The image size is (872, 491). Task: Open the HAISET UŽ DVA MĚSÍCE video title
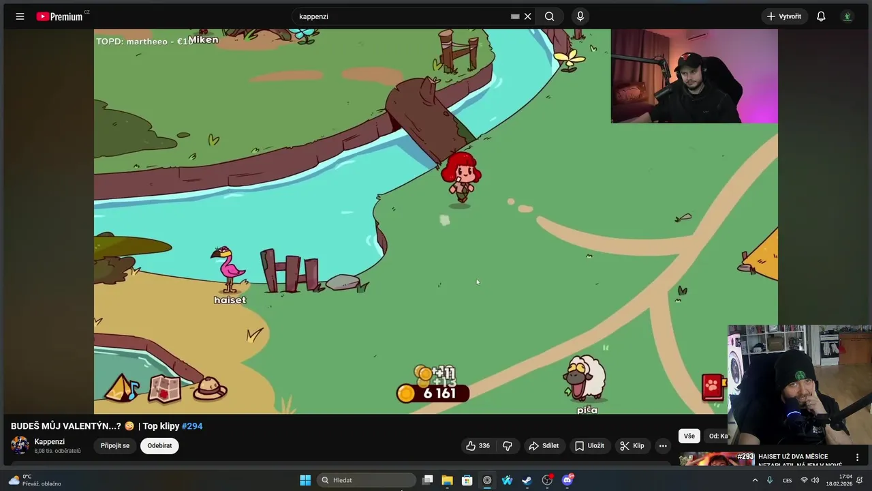(801, 460)
